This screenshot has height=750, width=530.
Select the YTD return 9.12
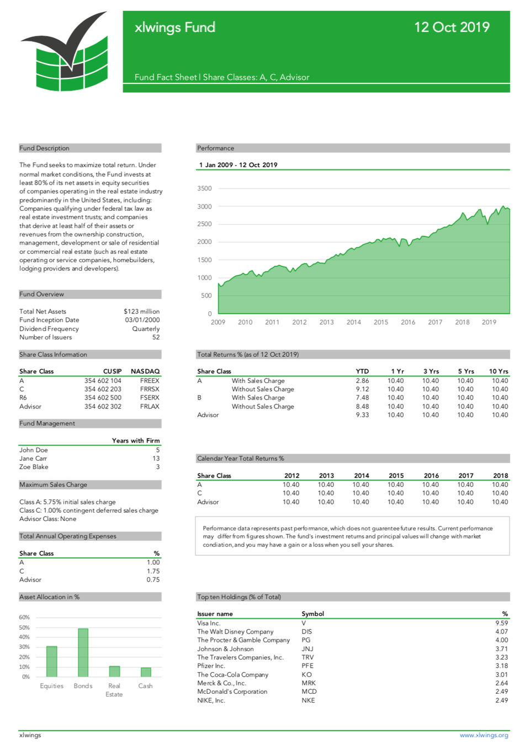pos(362,389)
